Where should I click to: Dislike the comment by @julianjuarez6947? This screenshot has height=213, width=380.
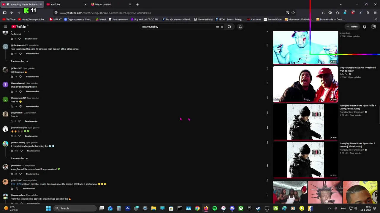click(20, 54)
